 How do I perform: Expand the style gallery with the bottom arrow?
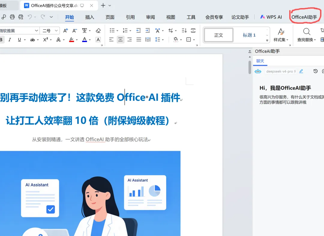point(267,40)
